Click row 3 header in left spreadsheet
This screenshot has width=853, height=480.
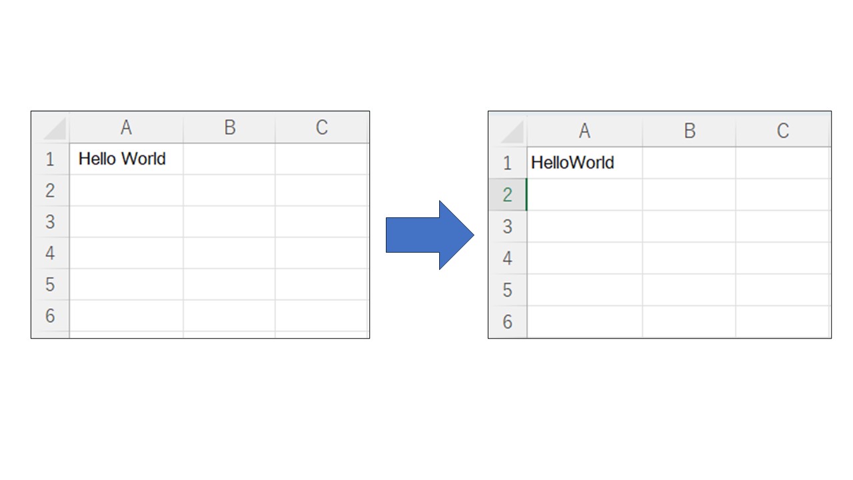[x=50, y=222]
